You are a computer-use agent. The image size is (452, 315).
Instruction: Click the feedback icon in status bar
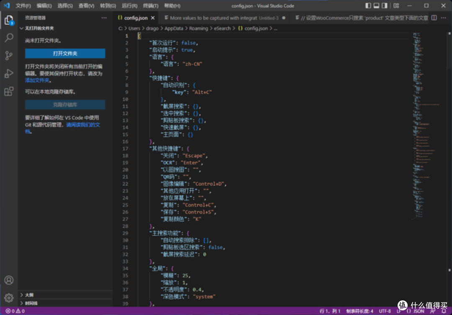pos(433,311)
